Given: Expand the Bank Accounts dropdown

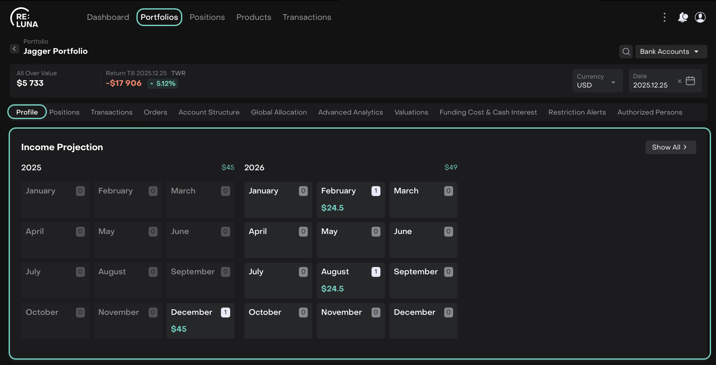Looking at the screenshot, I should point(671,51).
